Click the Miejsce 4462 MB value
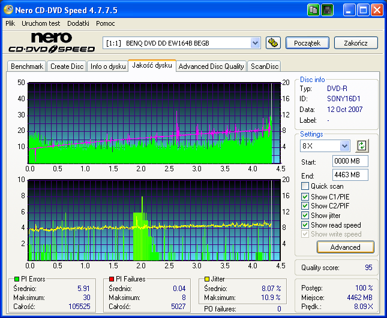This screenshot has height=318, width=387. pyautogui.click(x=359, y=298)
